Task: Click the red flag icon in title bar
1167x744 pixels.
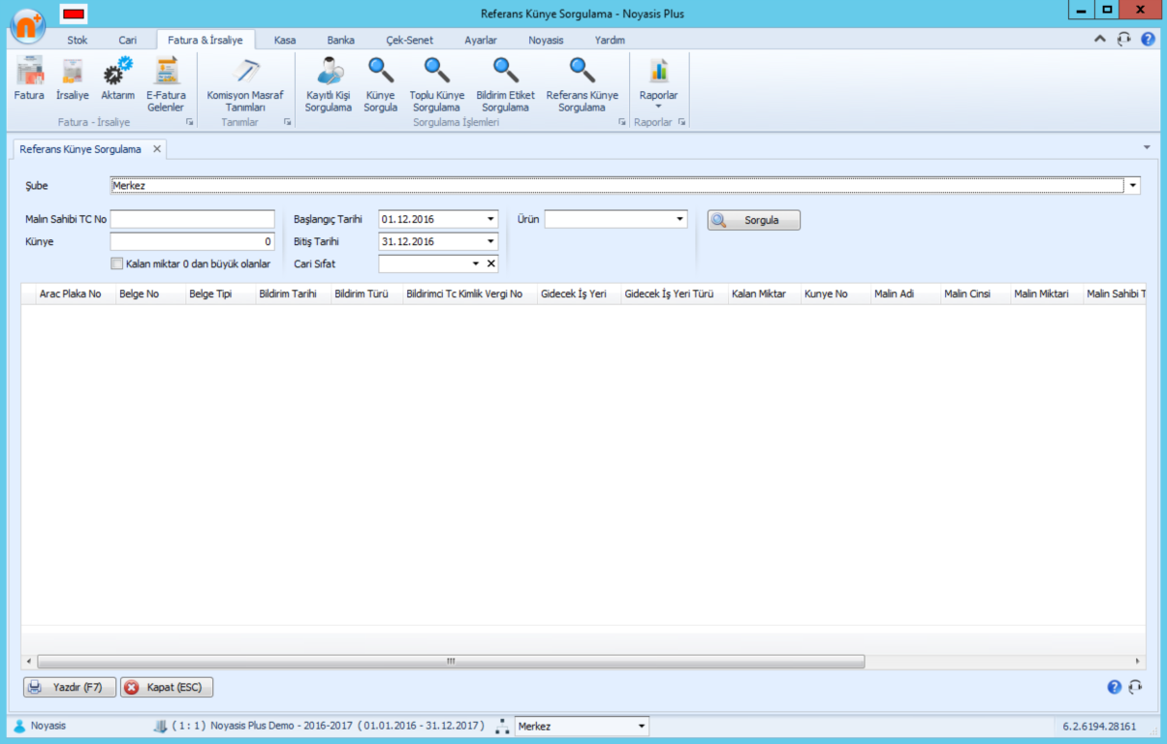Action: [73, 14]
